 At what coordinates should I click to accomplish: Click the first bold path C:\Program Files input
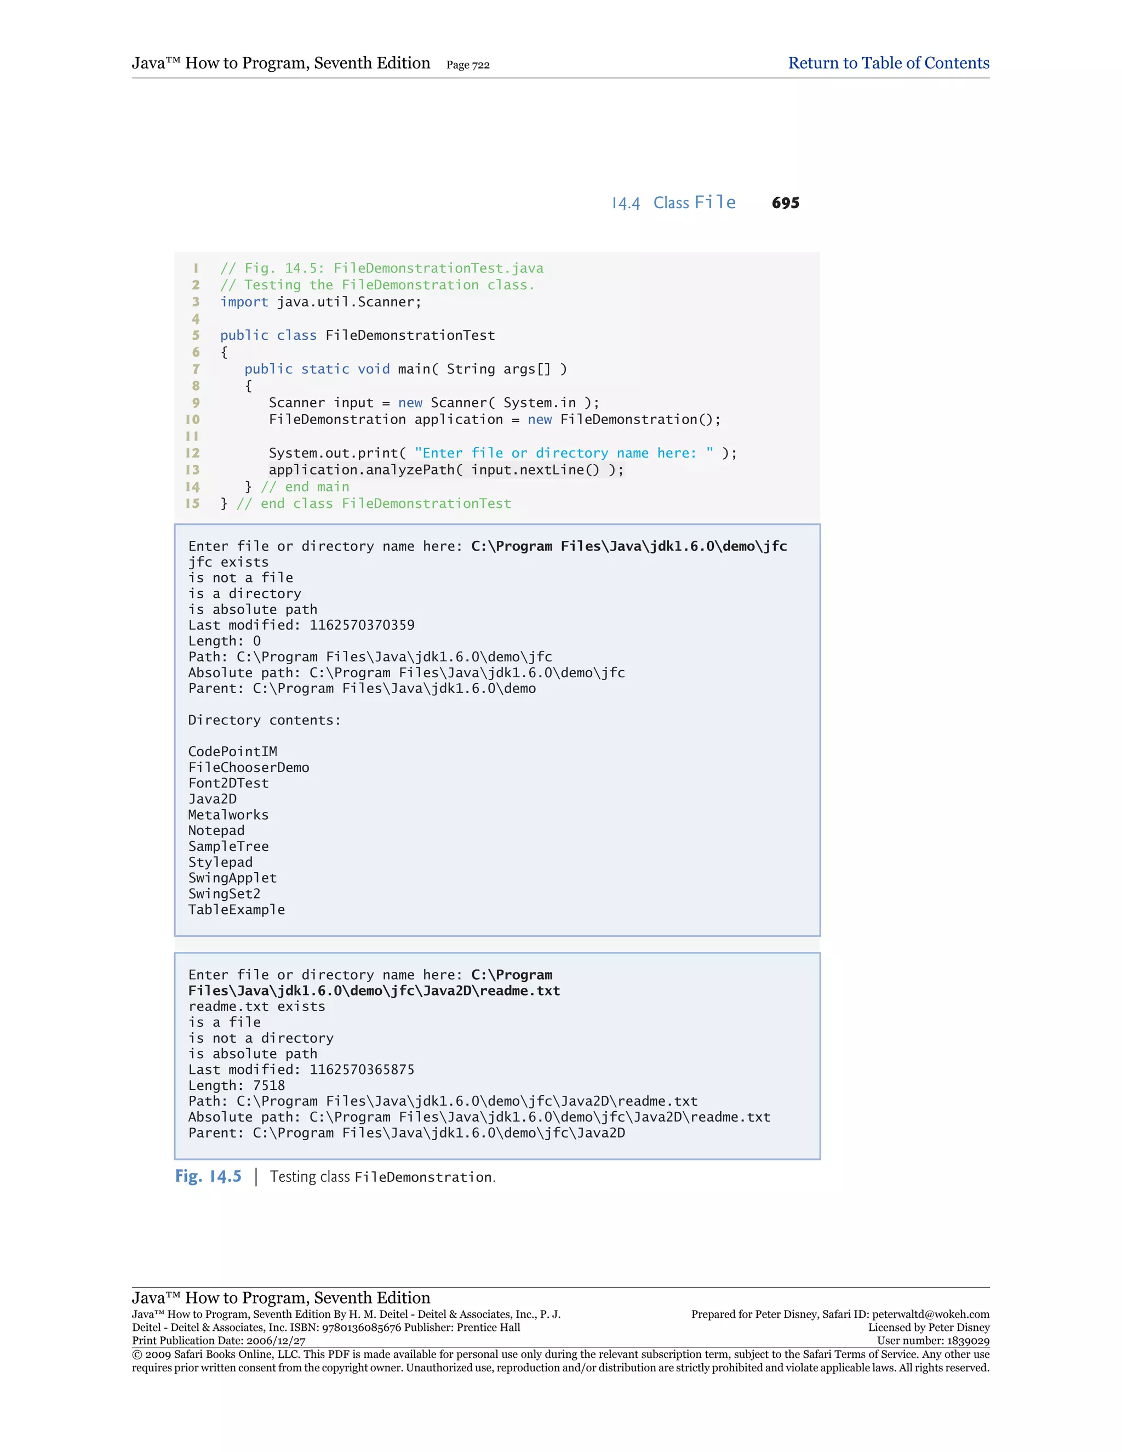(x=628, y=546)
